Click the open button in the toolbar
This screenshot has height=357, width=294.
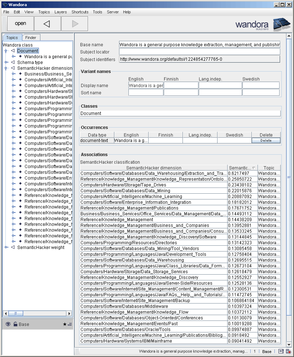pyautogui.click(x=20, y=23)
